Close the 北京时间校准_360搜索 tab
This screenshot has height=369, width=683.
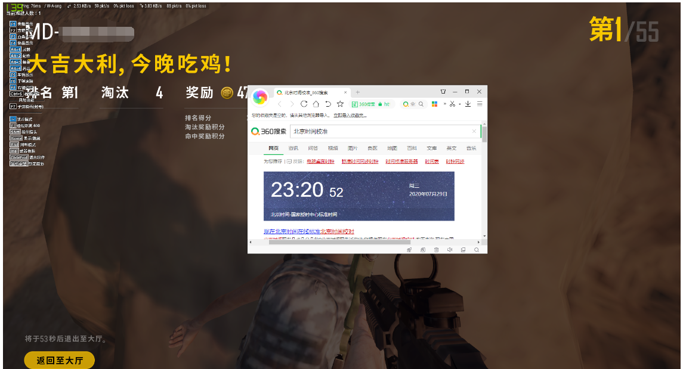(x=345, y=92)
